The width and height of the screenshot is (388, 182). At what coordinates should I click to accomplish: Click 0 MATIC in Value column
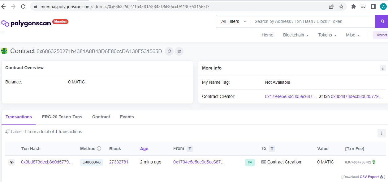pos(325,162)
